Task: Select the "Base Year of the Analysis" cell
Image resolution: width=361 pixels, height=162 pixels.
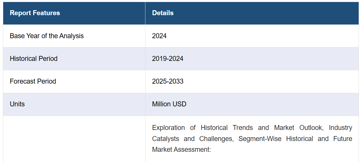Action: [x=74, y=36]
